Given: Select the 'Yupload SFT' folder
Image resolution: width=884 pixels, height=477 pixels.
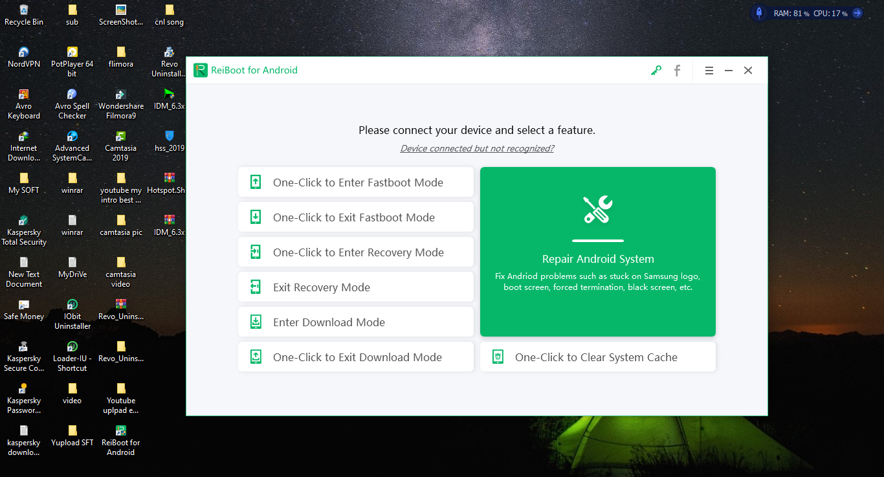Looking at the screenshot, I should (x=72, y=436).
